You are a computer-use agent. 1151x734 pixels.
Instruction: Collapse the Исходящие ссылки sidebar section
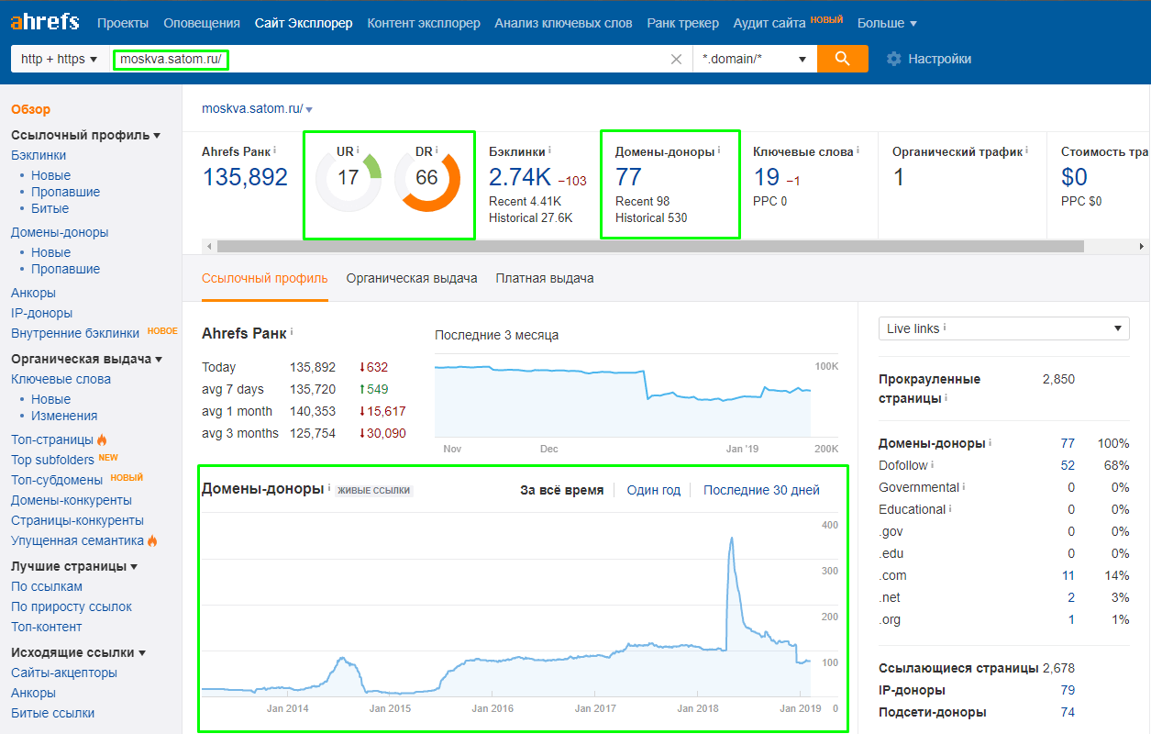(79, 652)
